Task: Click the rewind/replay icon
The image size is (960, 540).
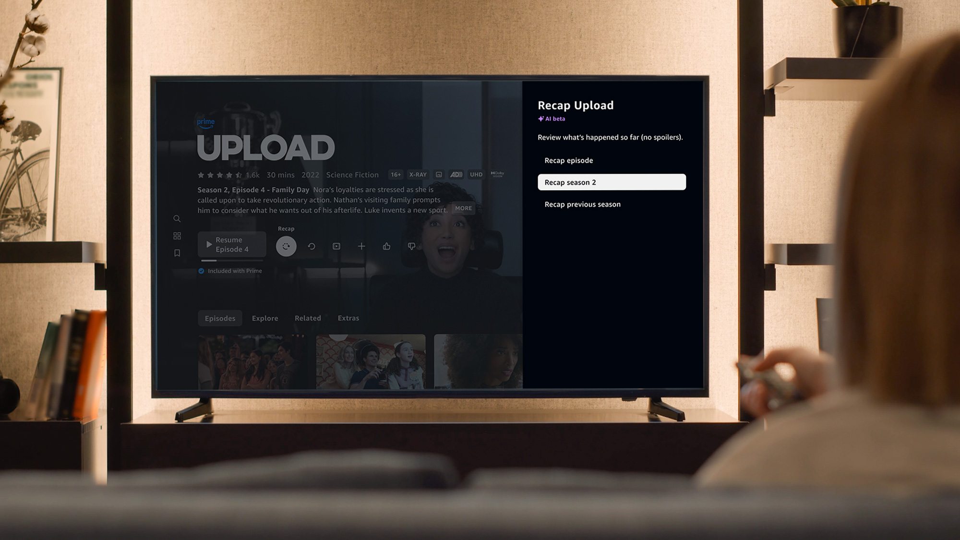Action: coord(311,246)
